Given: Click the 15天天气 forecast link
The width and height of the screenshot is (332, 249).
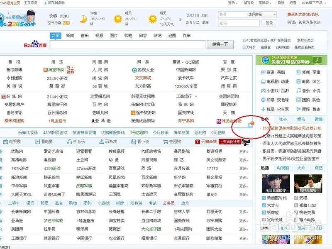Looking at the screenshot, I should coord(167,24).
